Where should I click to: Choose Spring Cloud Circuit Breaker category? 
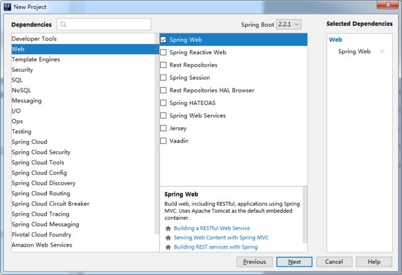pos(83,203)
